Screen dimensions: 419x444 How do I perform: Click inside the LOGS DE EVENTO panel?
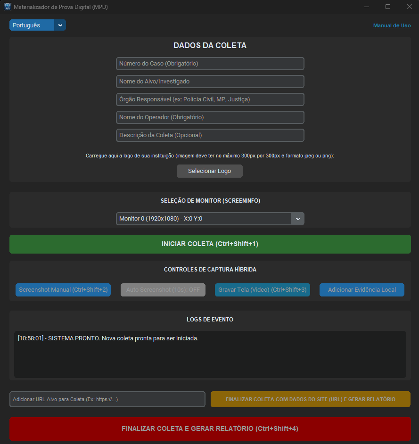pyautogui.click(x=210, y=354)
